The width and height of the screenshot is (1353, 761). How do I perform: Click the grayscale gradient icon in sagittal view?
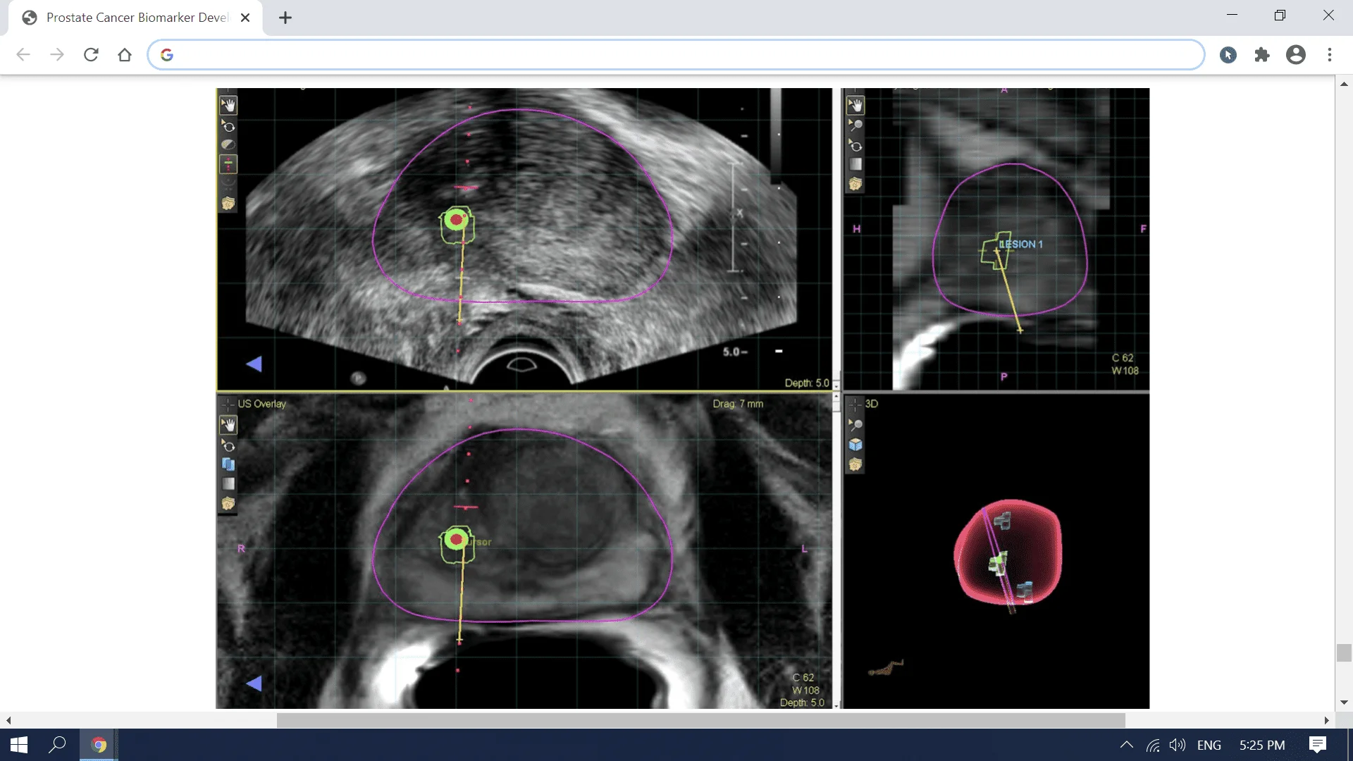click(855, 164)
